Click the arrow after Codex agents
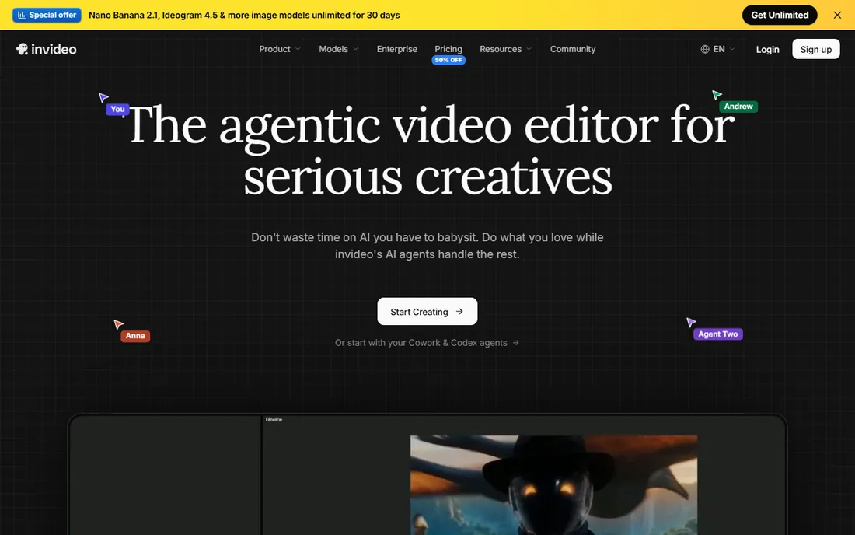This screenshot has width=855, height=535. [x=515, y=342]
